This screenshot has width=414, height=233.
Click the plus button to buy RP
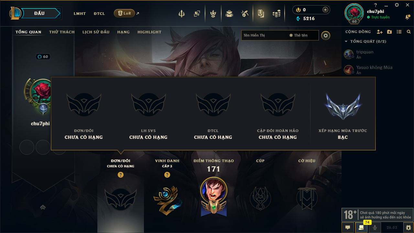point(325,10)
